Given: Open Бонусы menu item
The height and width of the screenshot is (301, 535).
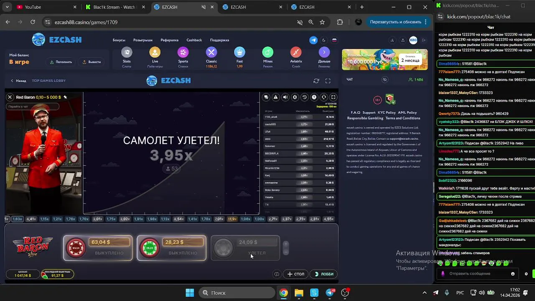Looking at the screenshot, I should point(119,40).
